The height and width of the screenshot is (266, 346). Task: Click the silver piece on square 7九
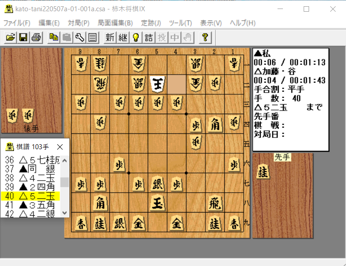click(119, 223)
